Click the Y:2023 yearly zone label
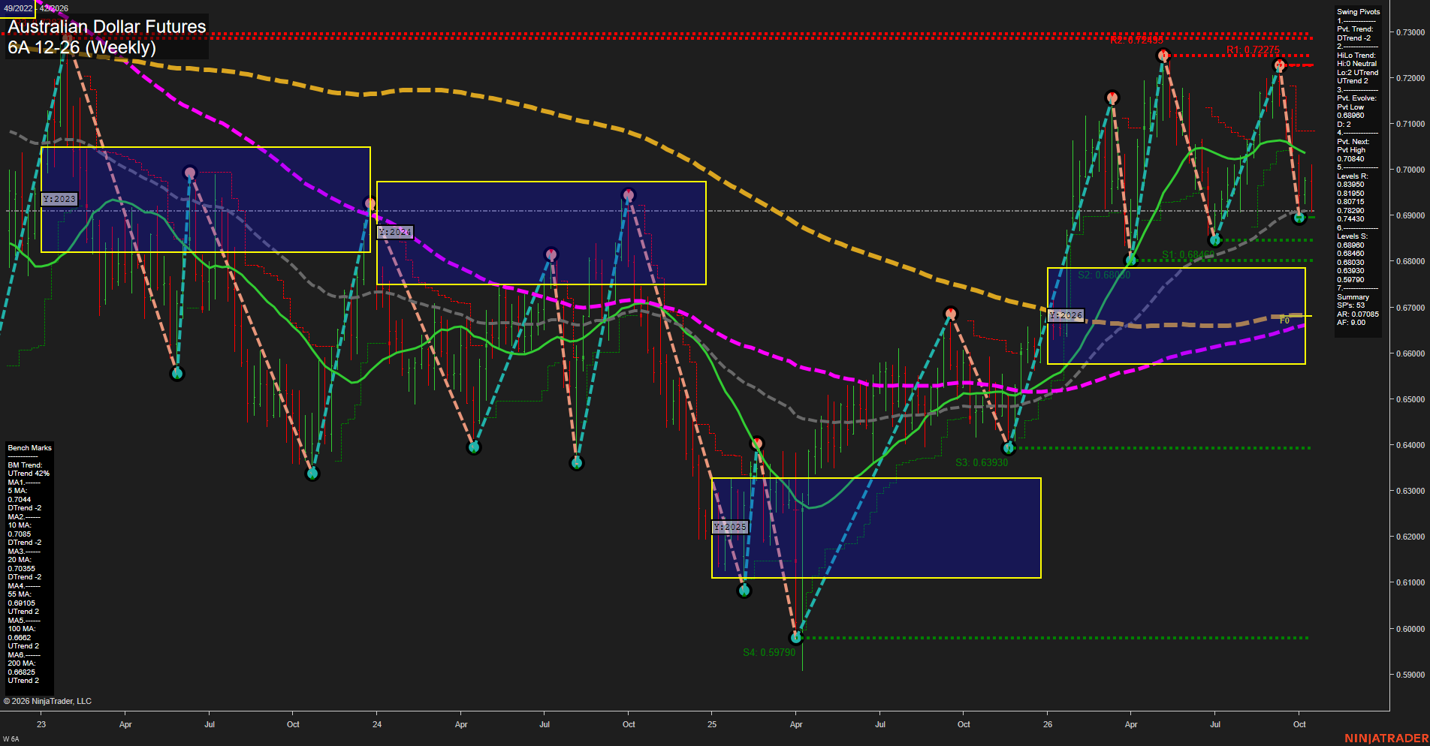Image resolution: width=1430 pixels, height=746 pixels. [59, 199]
